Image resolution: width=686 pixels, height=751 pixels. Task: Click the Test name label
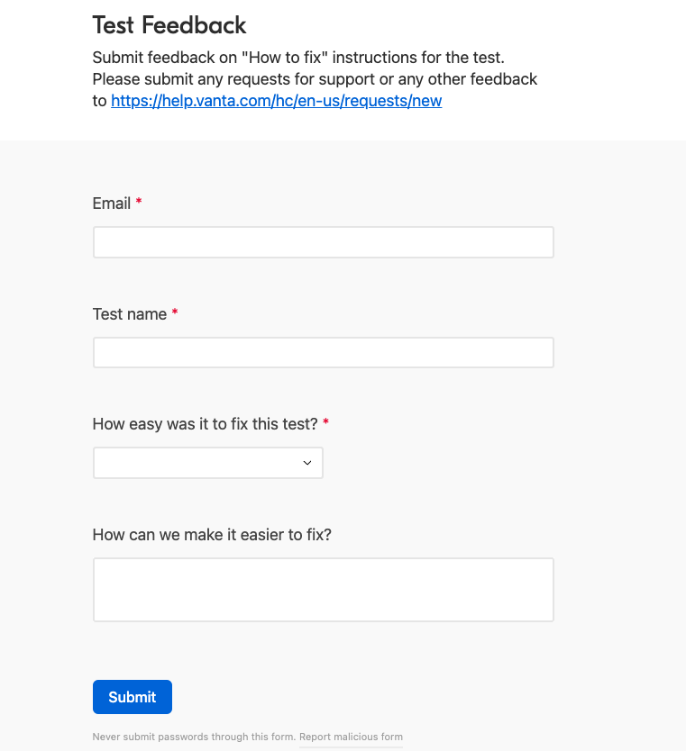click(130, 314)
